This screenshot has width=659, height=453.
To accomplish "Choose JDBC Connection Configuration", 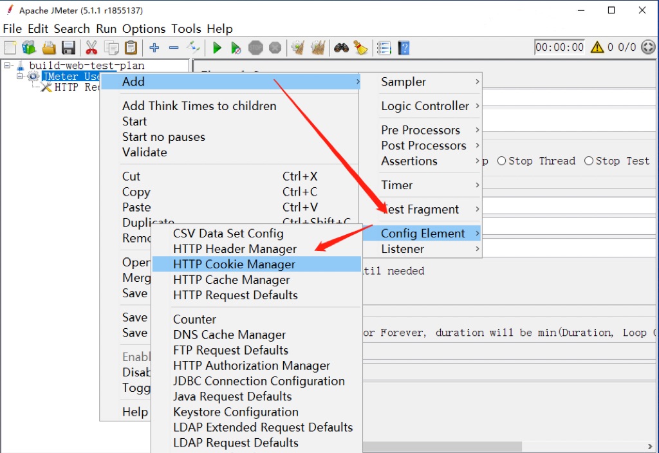I will coord(257,381).
